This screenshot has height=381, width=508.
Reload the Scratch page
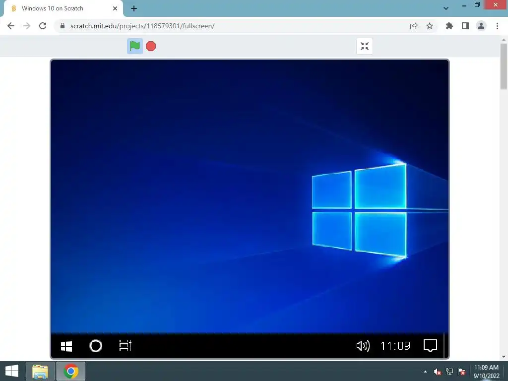43,26
